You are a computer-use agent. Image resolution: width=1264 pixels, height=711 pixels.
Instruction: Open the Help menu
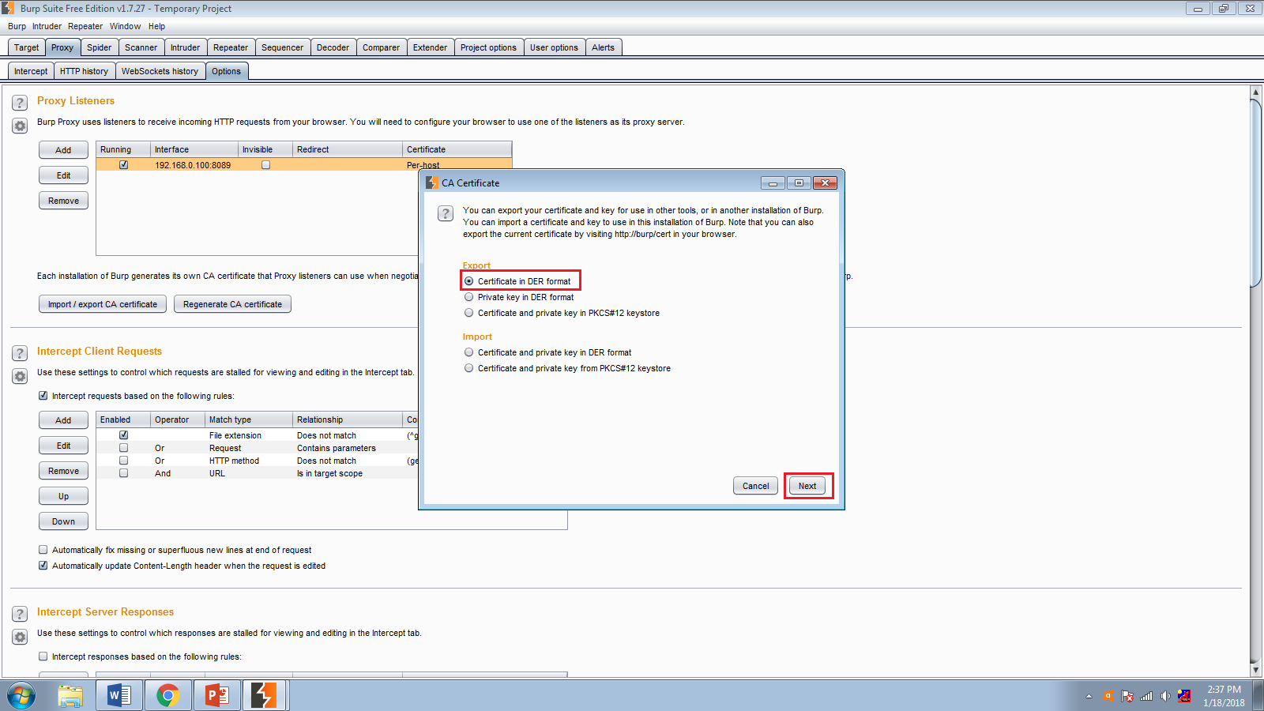(156, 26)
